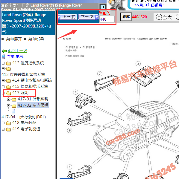Select 412 温度控制系统 tree item
Screen dimensions: 179x179
coord(28,63)
